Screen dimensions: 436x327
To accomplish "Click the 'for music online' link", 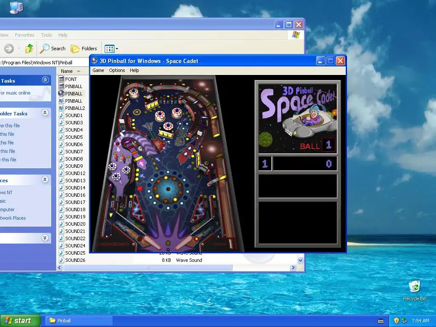I will click(x=15, y=93).
